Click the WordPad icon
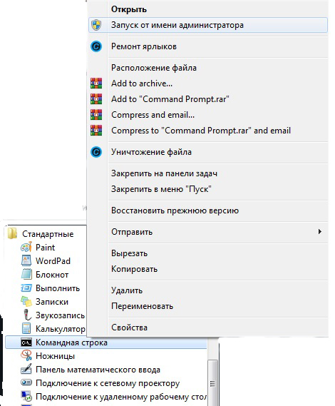Image resolution: width=335 pixels, height=406 pixels. coord(26,260)
